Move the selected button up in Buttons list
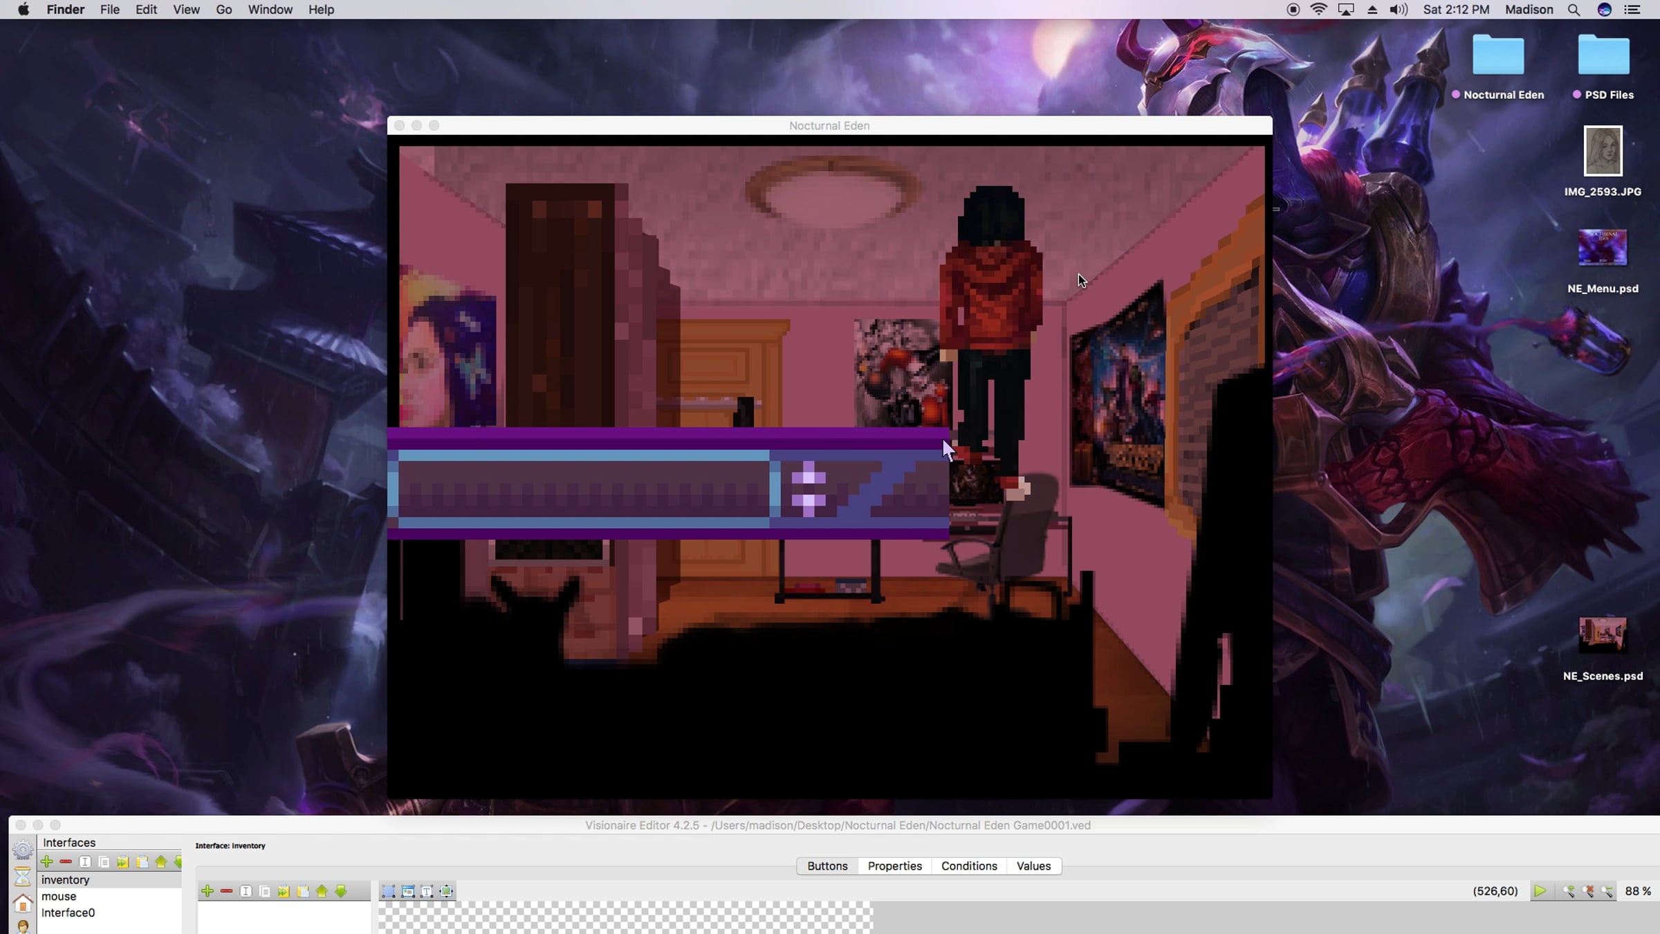Screen dimensions: 1660x934 click(322, 891)
